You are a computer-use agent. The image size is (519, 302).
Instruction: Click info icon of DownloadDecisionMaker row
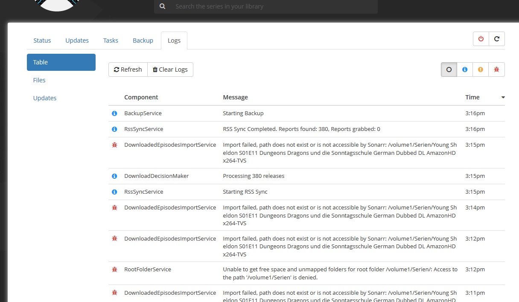tap(114, 176)
